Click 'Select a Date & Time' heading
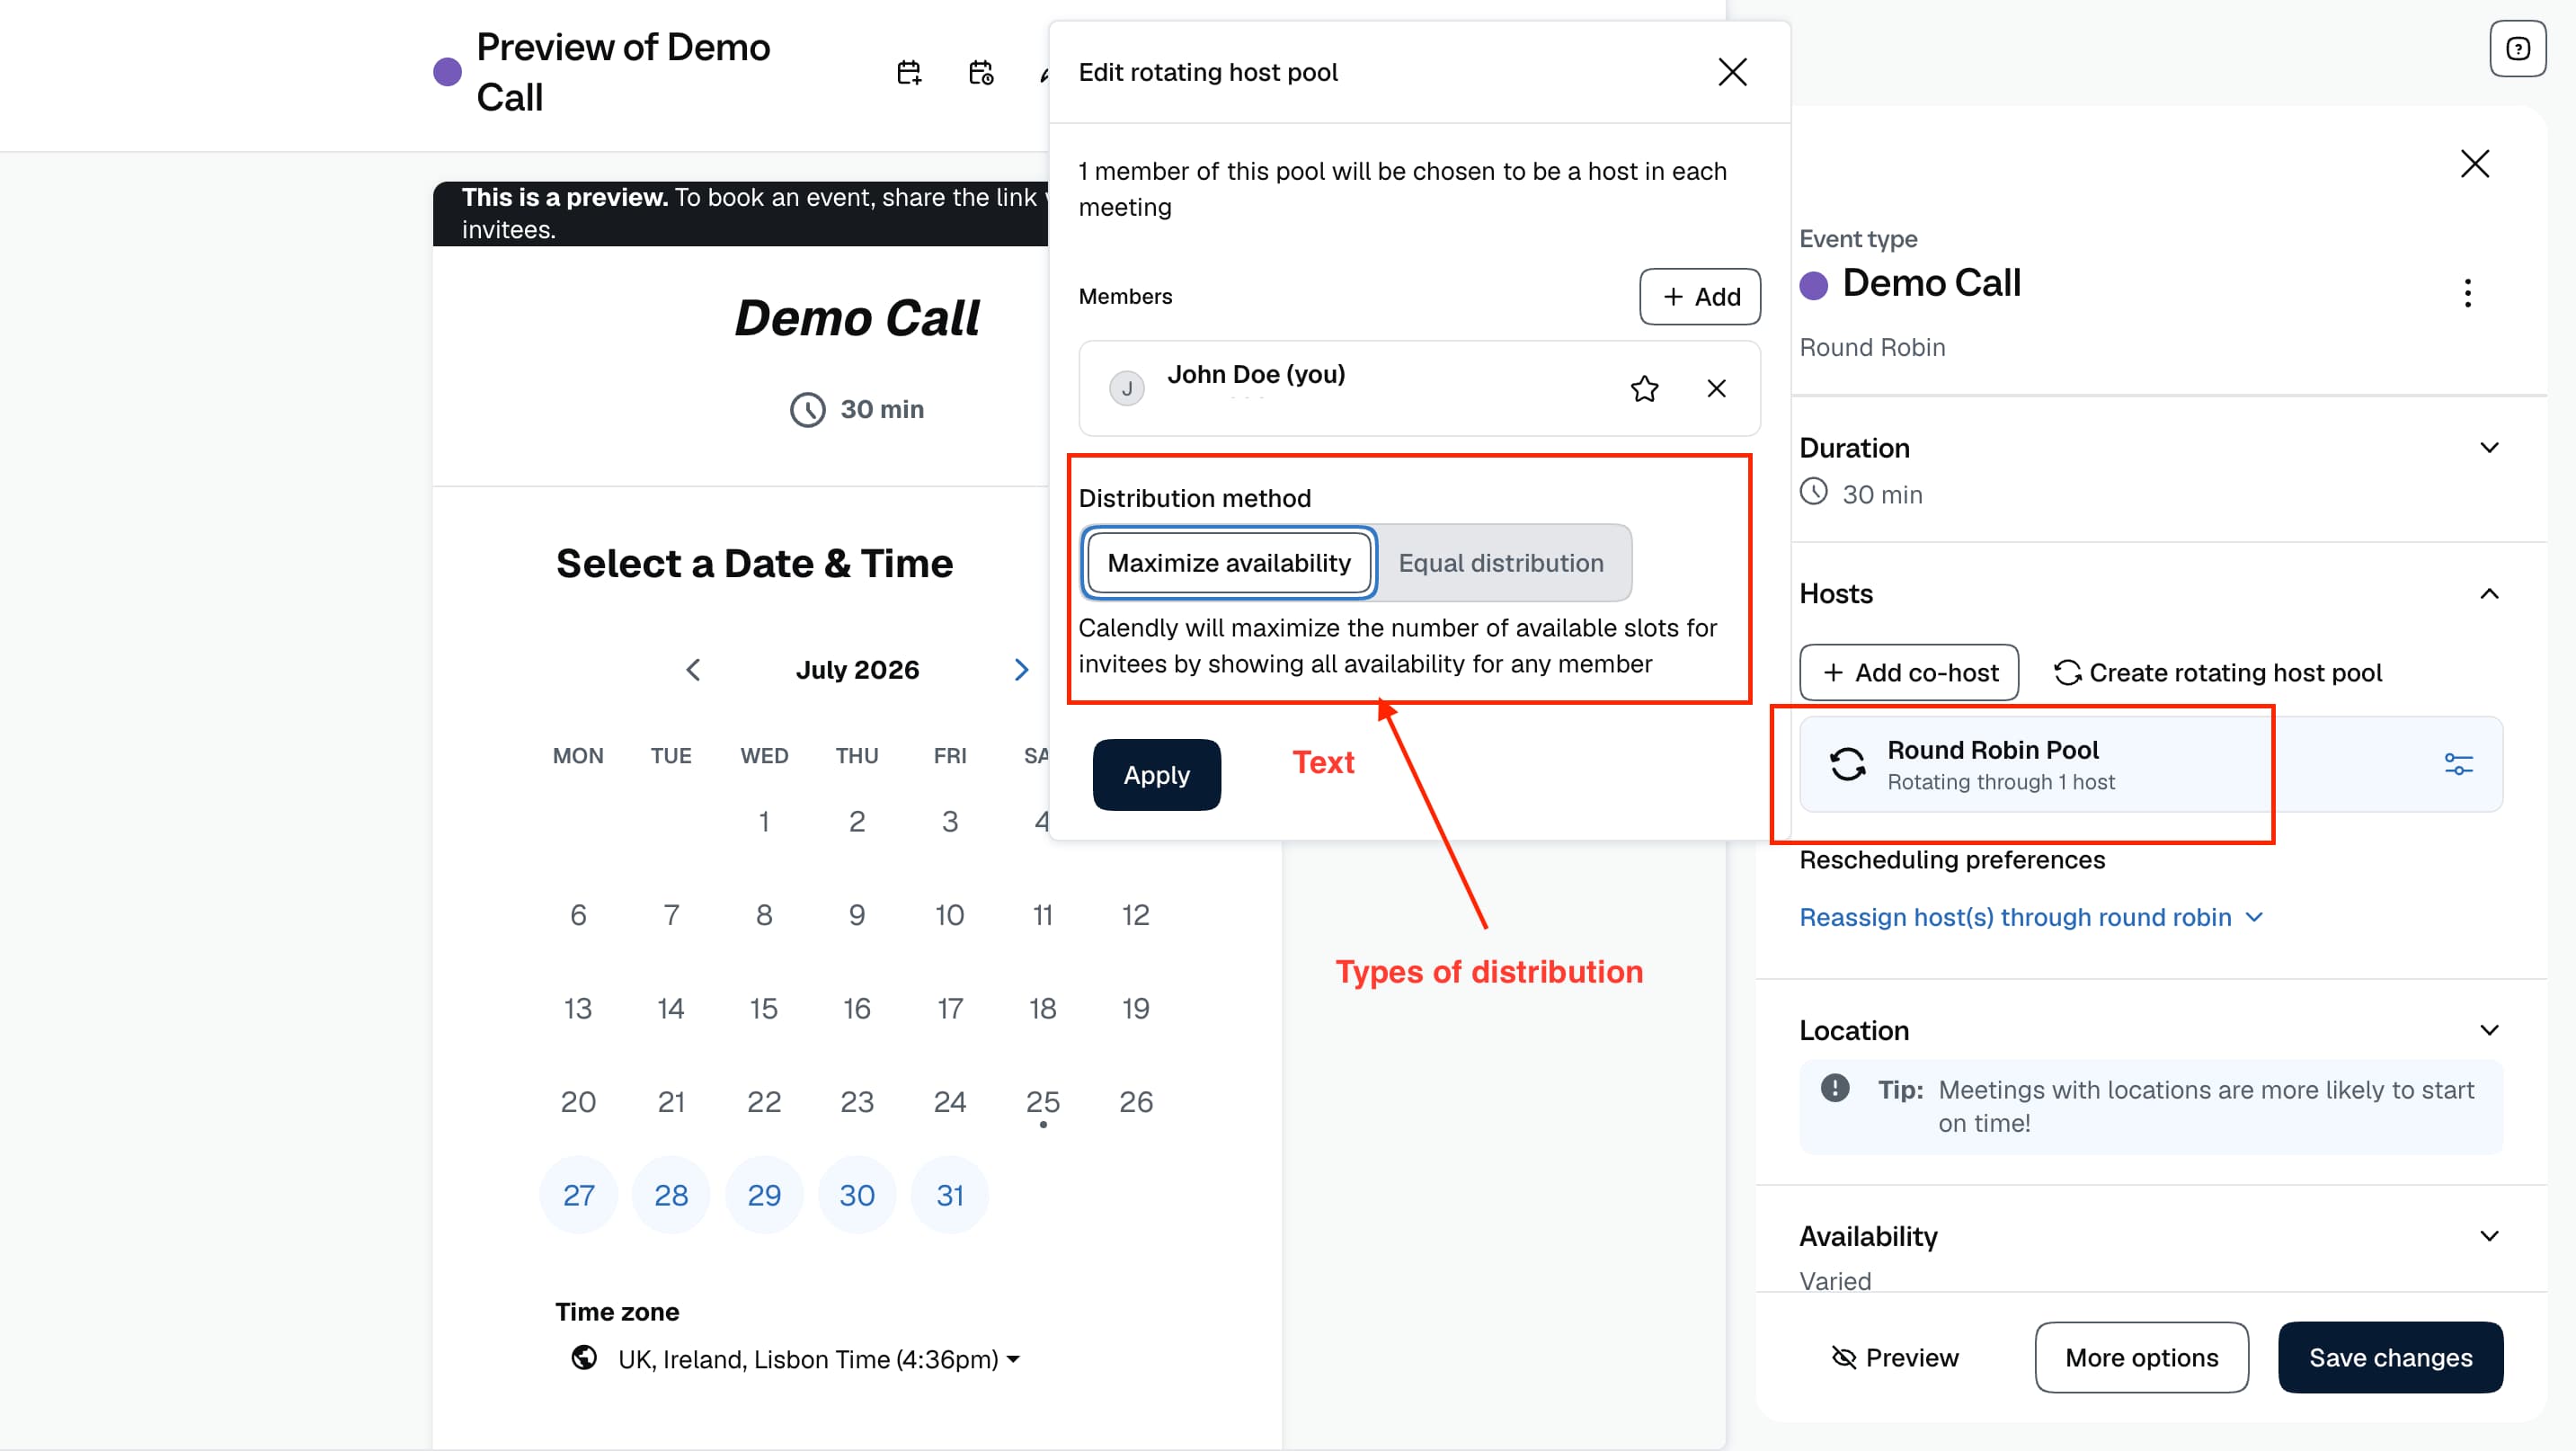 [754, 563]
